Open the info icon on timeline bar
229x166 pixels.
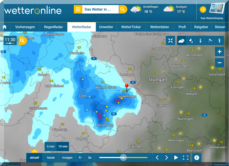coord(197,158)
